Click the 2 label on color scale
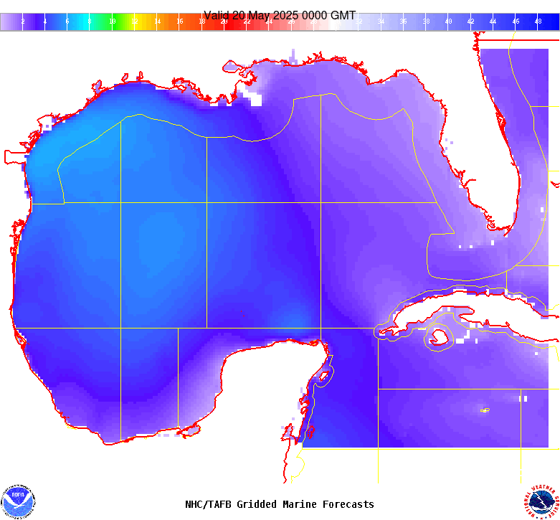This screenshot has height=520, width=560. 23,22
